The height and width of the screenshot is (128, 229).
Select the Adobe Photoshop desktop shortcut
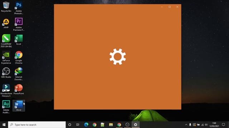[19, 8]
